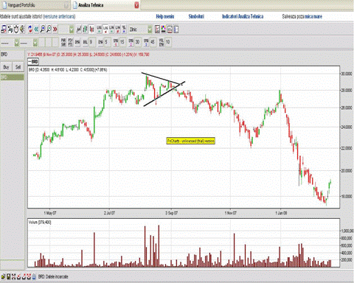
Task: Toggle the PIV PTS indicator button
Action: coord(70,42)
